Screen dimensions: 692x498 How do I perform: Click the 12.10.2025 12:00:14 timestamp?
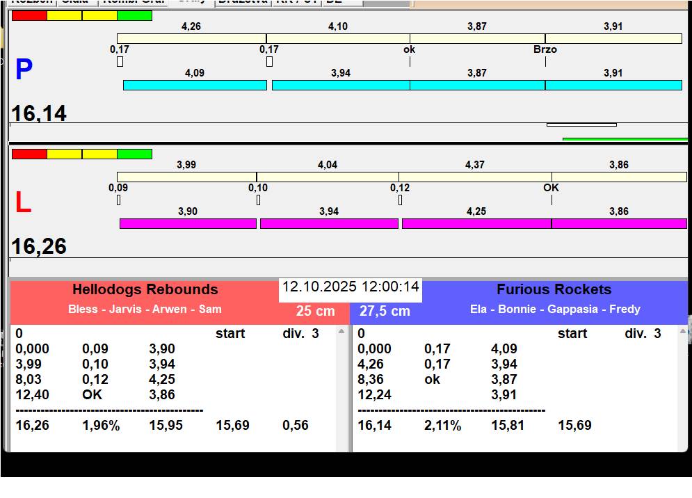click(x=351, y=287)
